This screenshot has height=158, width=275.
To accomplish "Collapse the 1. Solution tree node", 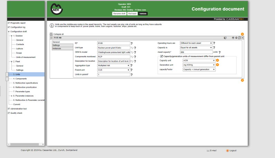I will [x=12, y=36].
